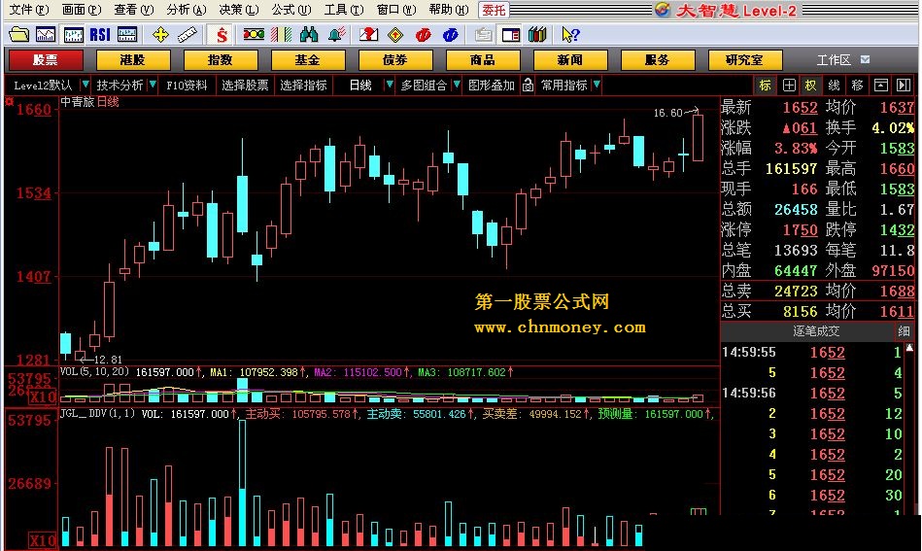922x551 pixels.
Task: Toggle the 权 adjustment button
Action: point(810,86)
